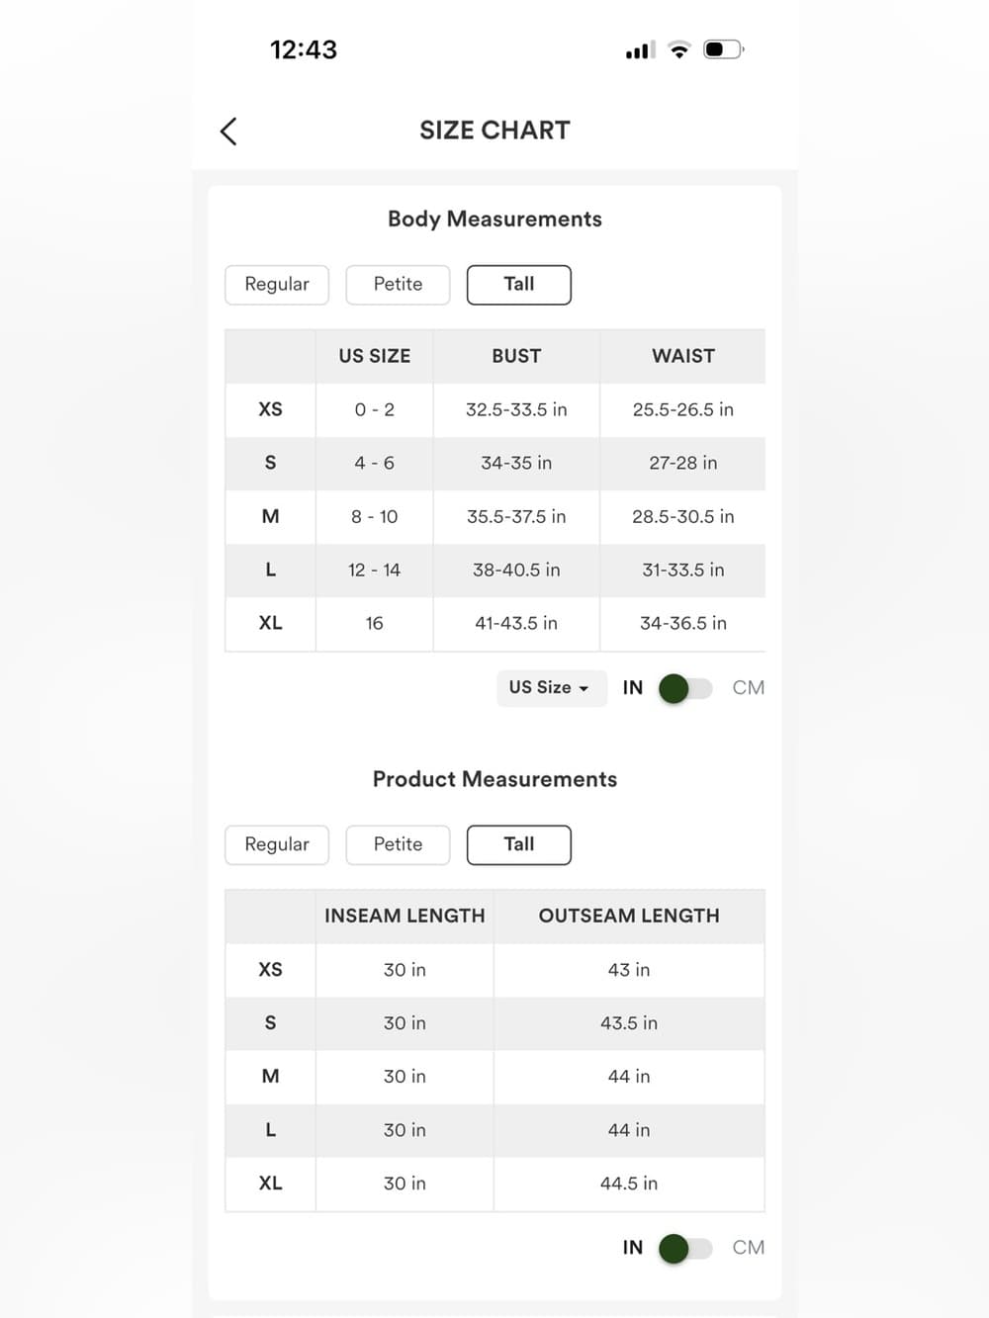Select Regular tab in Body Measurements
The image size is (989, 1318).
pos(277,285)
